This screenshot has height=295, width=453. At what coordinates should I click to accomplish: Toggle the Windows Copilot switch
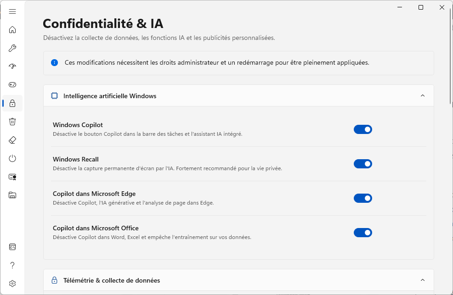pos(362,129)
